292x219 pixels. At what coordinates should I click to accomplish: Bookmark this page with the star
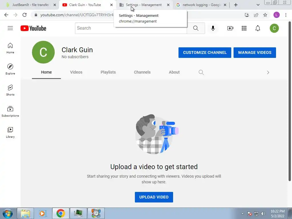[265, 15]
